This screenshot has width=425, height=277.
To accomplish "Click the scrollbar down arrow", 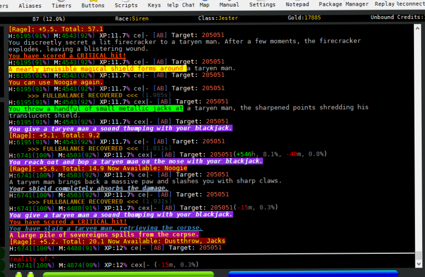I will 419,264.
